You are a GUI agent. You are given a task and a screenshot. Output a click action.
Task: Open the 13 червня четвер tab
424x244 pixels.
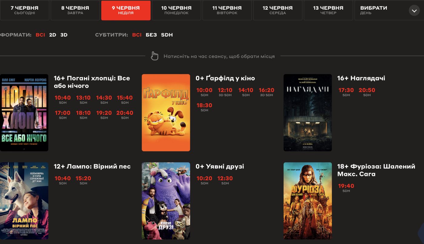click(x=328, y=10)
